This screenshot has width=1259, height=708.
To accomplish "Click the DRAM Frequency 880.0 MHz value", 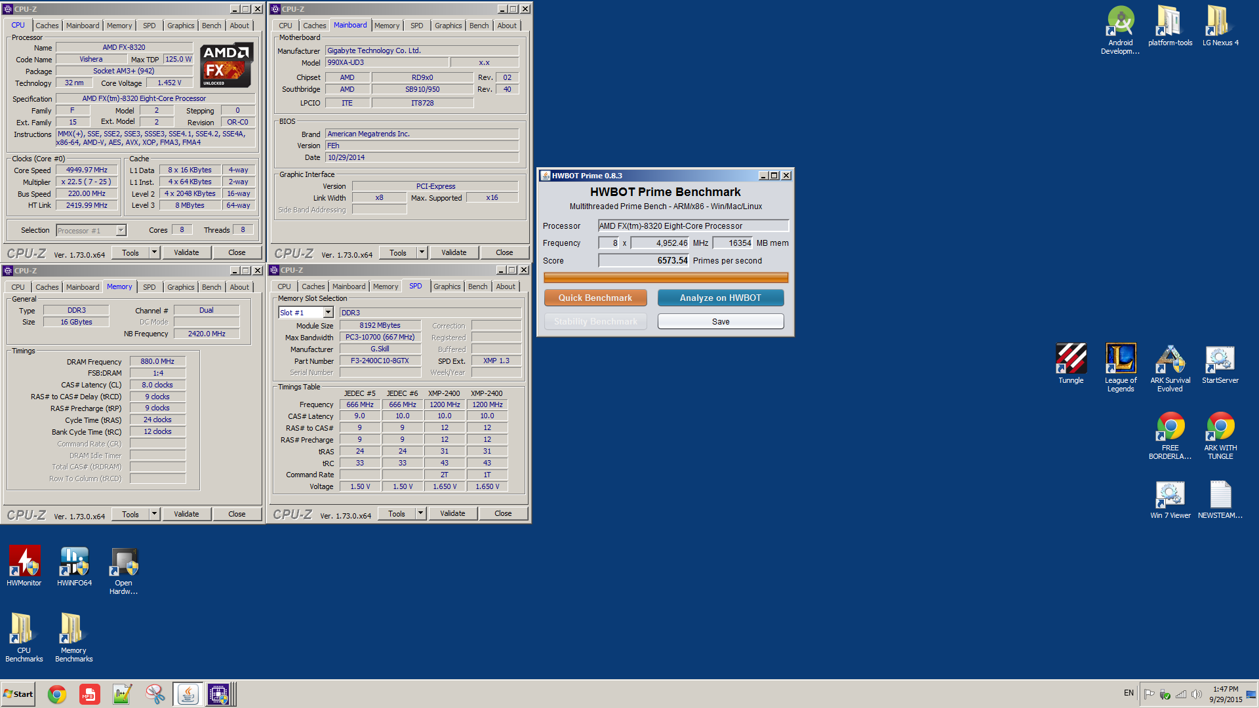I will pos(157,361).
